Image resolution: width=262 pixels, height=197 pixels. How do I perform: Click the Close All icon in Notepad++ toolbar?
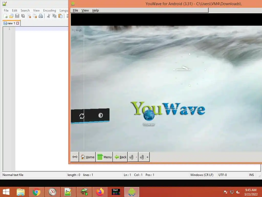coord(35,16)
